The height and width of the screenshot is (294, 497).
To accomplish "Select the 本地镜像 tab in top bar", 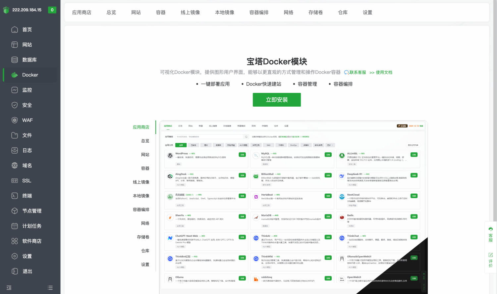I will click(225, 12).
